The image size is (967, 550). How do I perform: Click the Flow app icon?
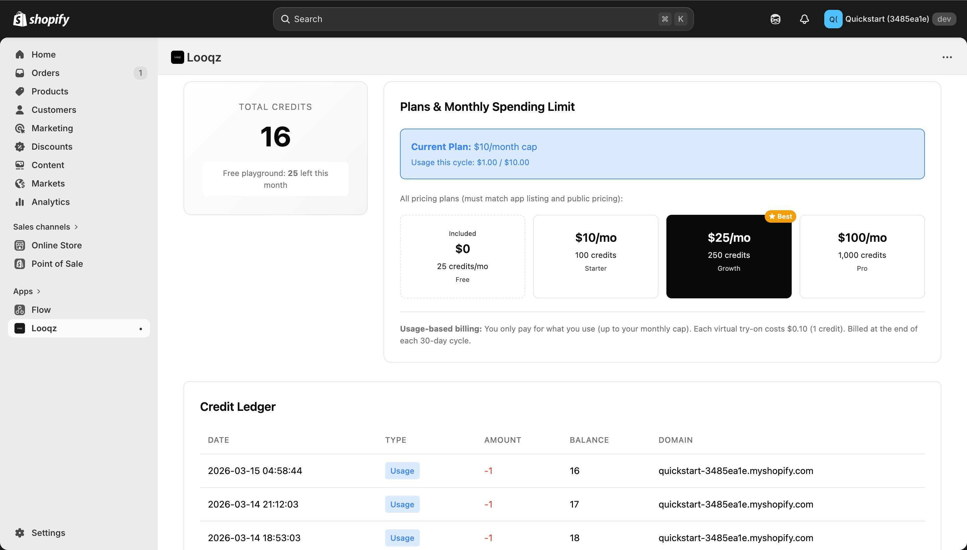pos(20,310)
